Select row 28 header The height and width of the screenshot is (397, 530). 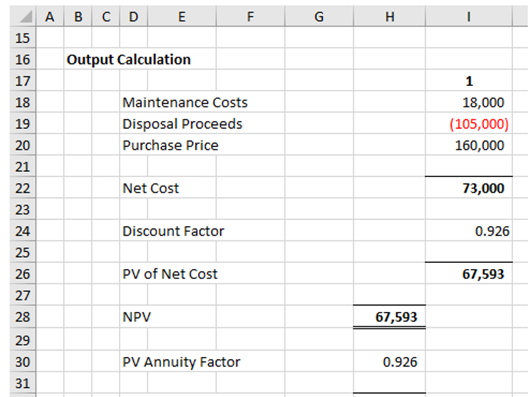point(23,317)
